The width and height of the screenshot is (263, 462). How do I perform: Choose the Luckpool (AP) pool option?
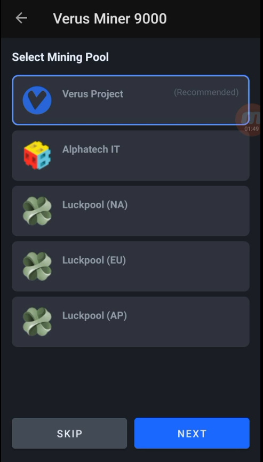131,322
